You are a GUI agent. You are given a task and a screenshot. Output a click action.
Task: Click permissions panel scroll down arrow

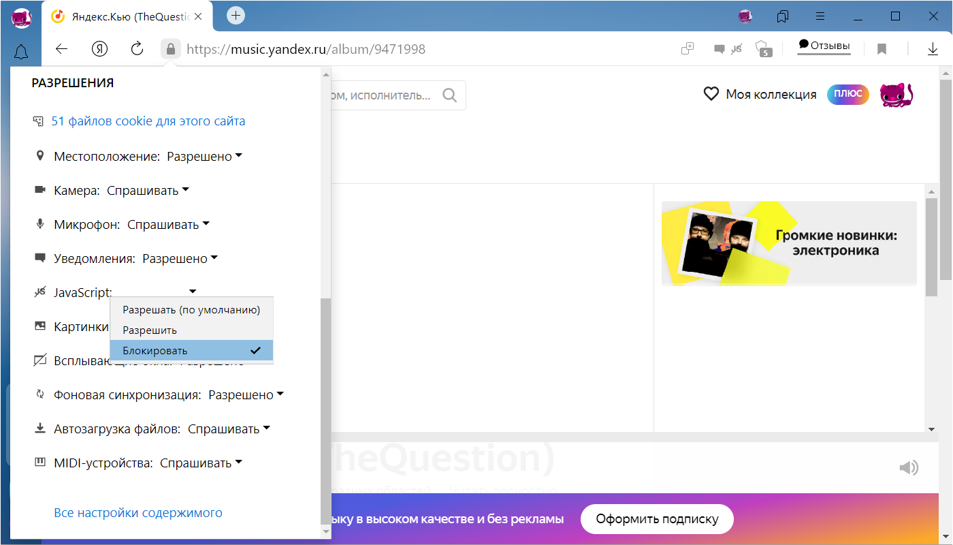[325, 531]
